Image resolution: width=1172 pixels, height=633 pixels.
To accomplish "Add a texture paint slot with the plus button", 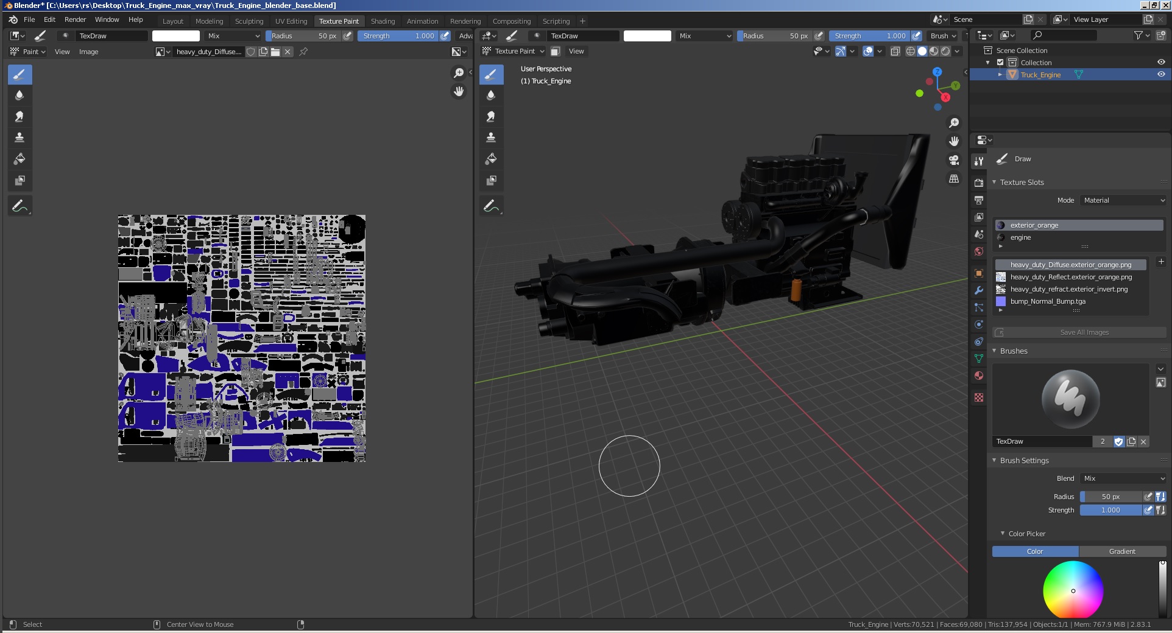I will click(1161, 262).
